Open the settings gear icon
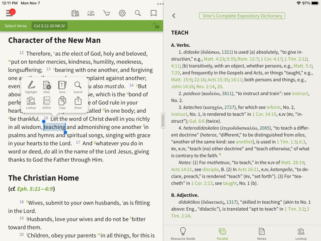This screenshot has width=321, height=241. coord(122,13)
